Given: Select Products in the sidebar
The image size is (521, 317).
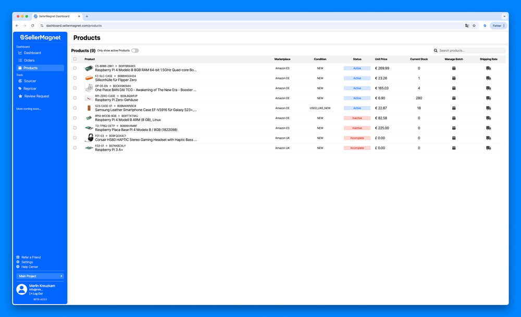Looking at the screenshot, I should pyautogui.click(x=40, y=68).
